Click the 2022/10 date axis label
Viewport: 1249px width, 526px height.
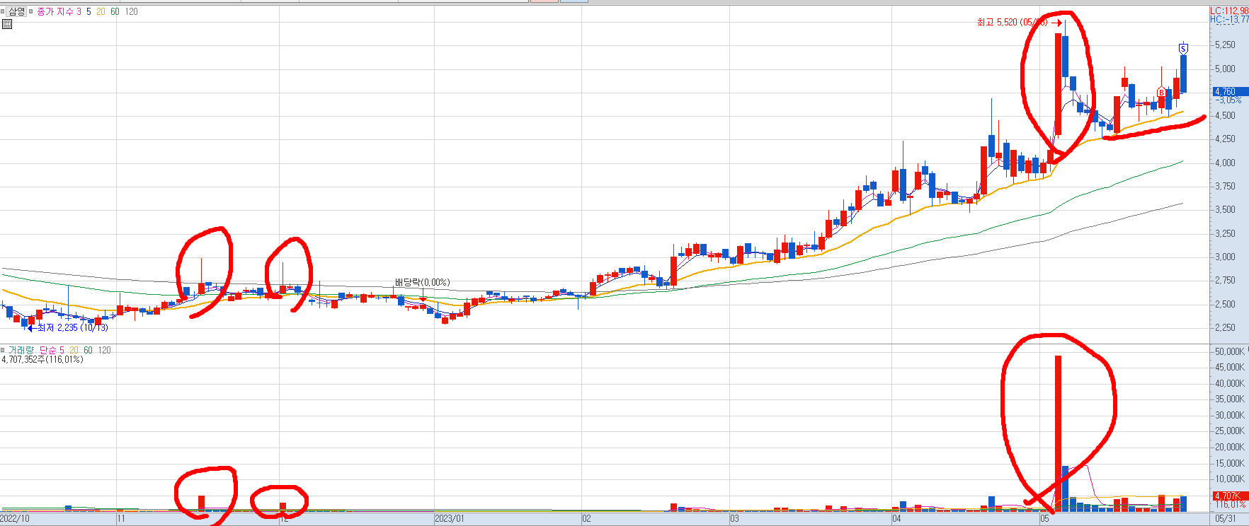click(x=15, y=519)
